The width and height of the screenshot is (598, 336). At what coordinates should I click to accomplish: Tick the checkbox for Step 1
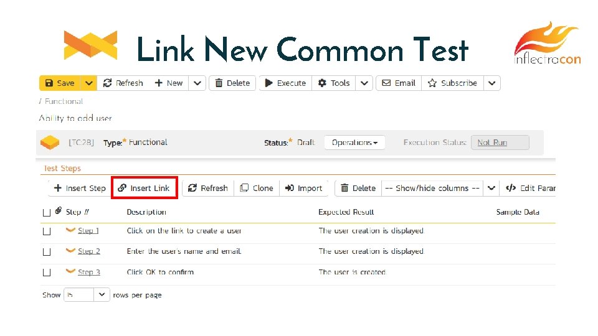pyautogui.click(x=47, y=231)
